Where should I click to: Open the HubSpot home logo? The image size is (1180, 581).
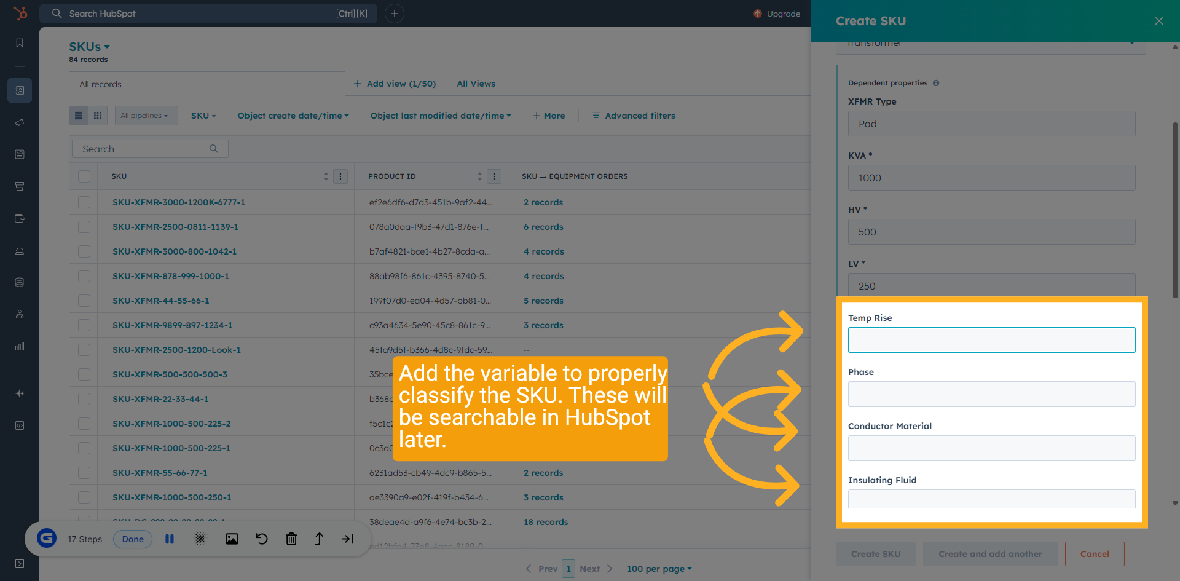point(20,13)
